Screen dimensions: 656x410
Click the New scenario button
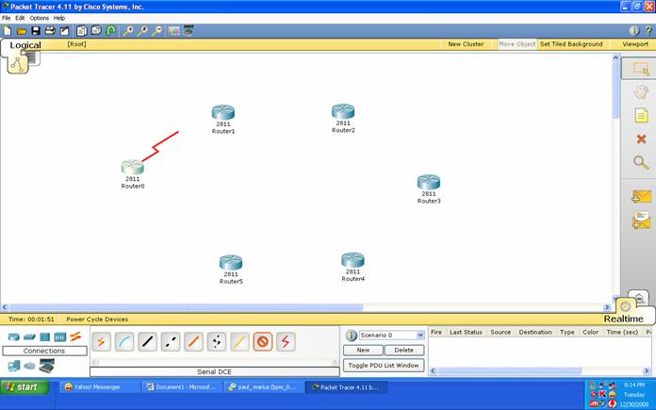point(363,350)
